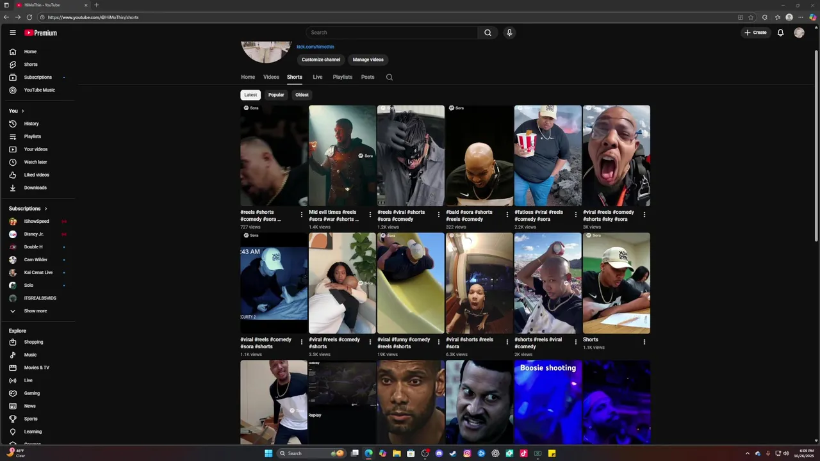Open kick.com/himothin link
820x461 pixels.
[315, 47]
